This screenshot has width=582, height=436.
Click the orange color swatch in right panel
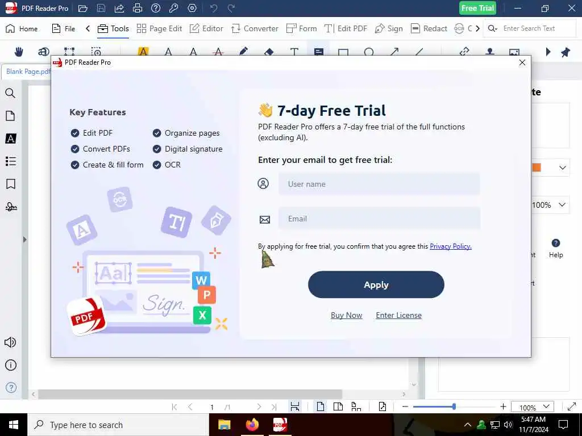click(x=537, y=167)
